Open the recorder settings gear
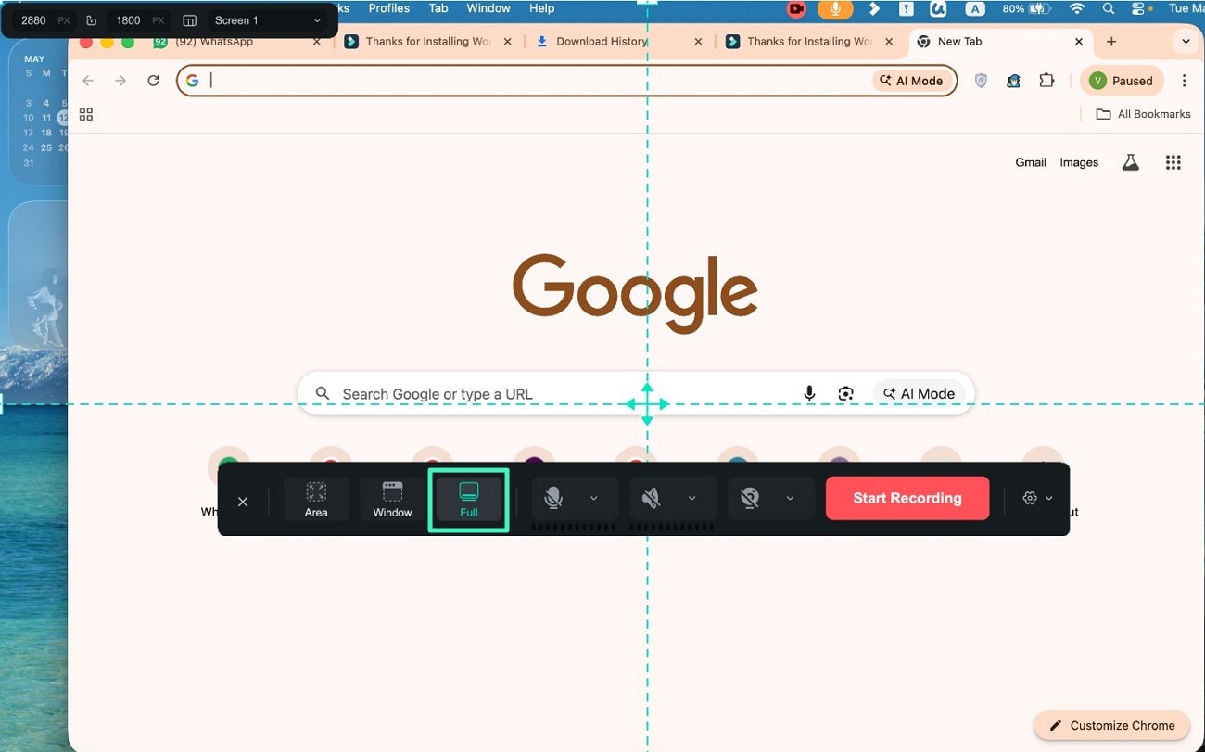The width and height of the screenshot is (1205, 752). coord(1030,498)
